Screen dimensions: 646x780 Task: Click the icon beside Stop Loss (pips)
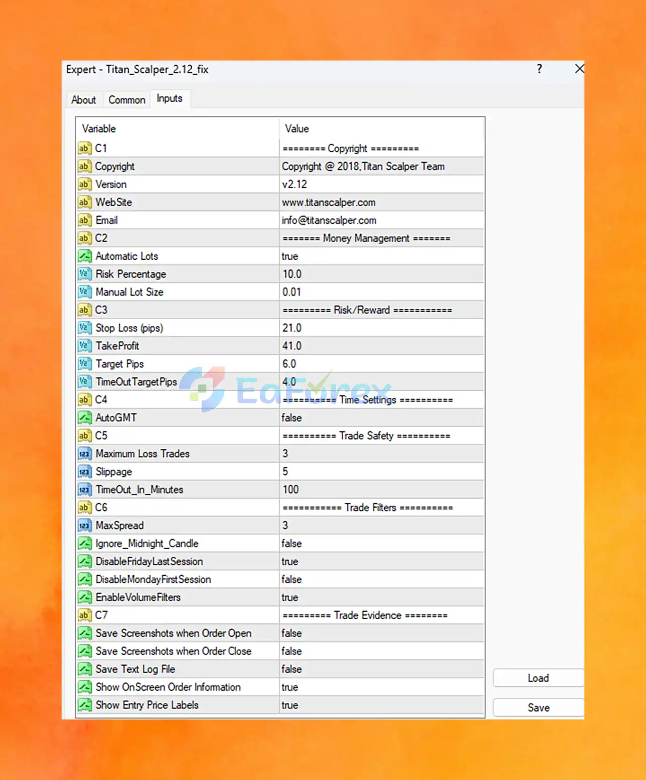coord(85,328)
